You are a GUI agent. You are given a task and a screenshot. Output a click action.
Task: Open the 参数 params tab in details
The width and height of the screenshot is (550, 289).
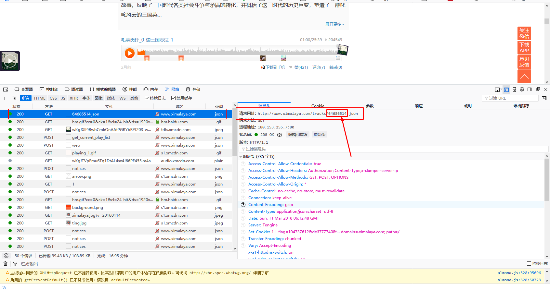pos(370,106)
